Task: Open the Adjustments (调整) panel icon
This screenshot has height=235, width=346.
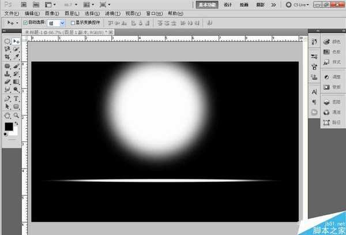Action: point(332,77)
